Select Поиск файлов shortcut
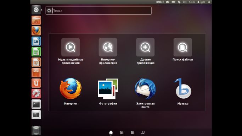Screen dimensions: 242x136 [183, 50]
